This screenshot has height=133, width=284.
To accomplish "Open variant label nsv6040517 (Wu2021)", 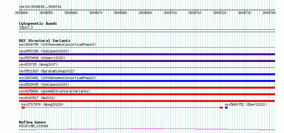I will coord(37,98).
